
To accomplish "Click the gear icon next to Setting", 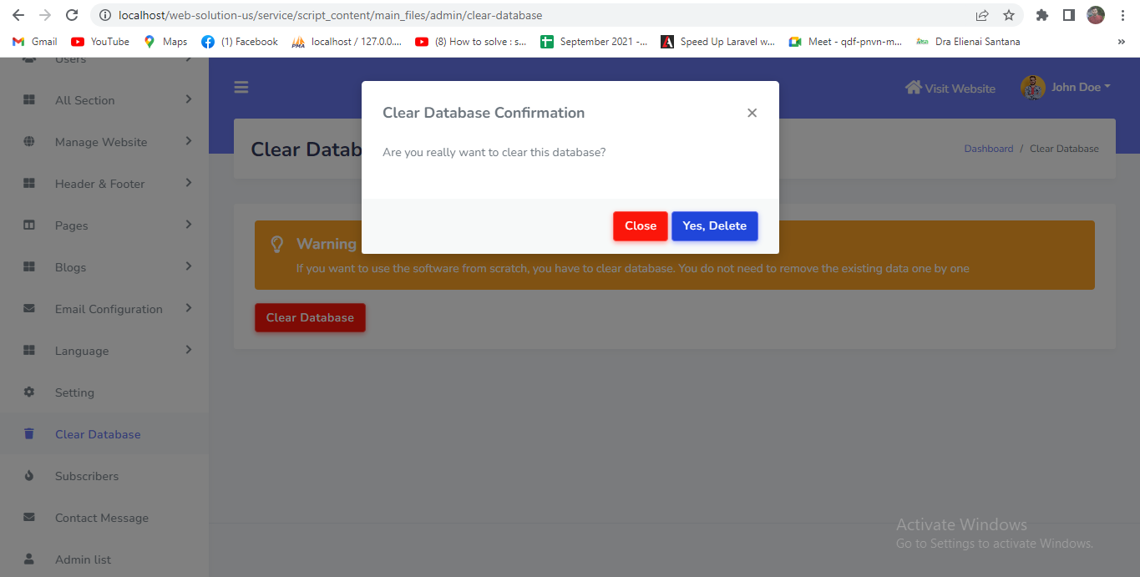I will click(x=29, y=392).
